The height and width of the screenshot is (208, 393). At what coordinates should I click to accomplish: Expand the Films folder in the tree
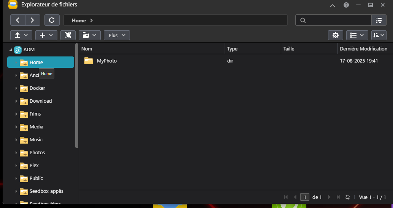[x=16, y=114]
